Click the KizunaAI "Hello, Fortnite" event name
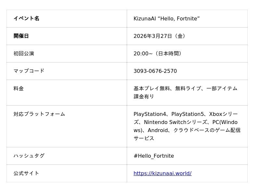260x192 pixels. [x=166, y=18]
